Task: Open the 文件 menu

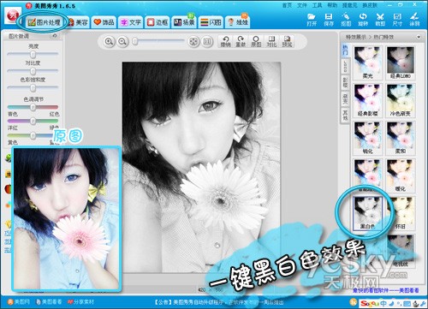Action: pyautogui.click(x=302, y=5)
